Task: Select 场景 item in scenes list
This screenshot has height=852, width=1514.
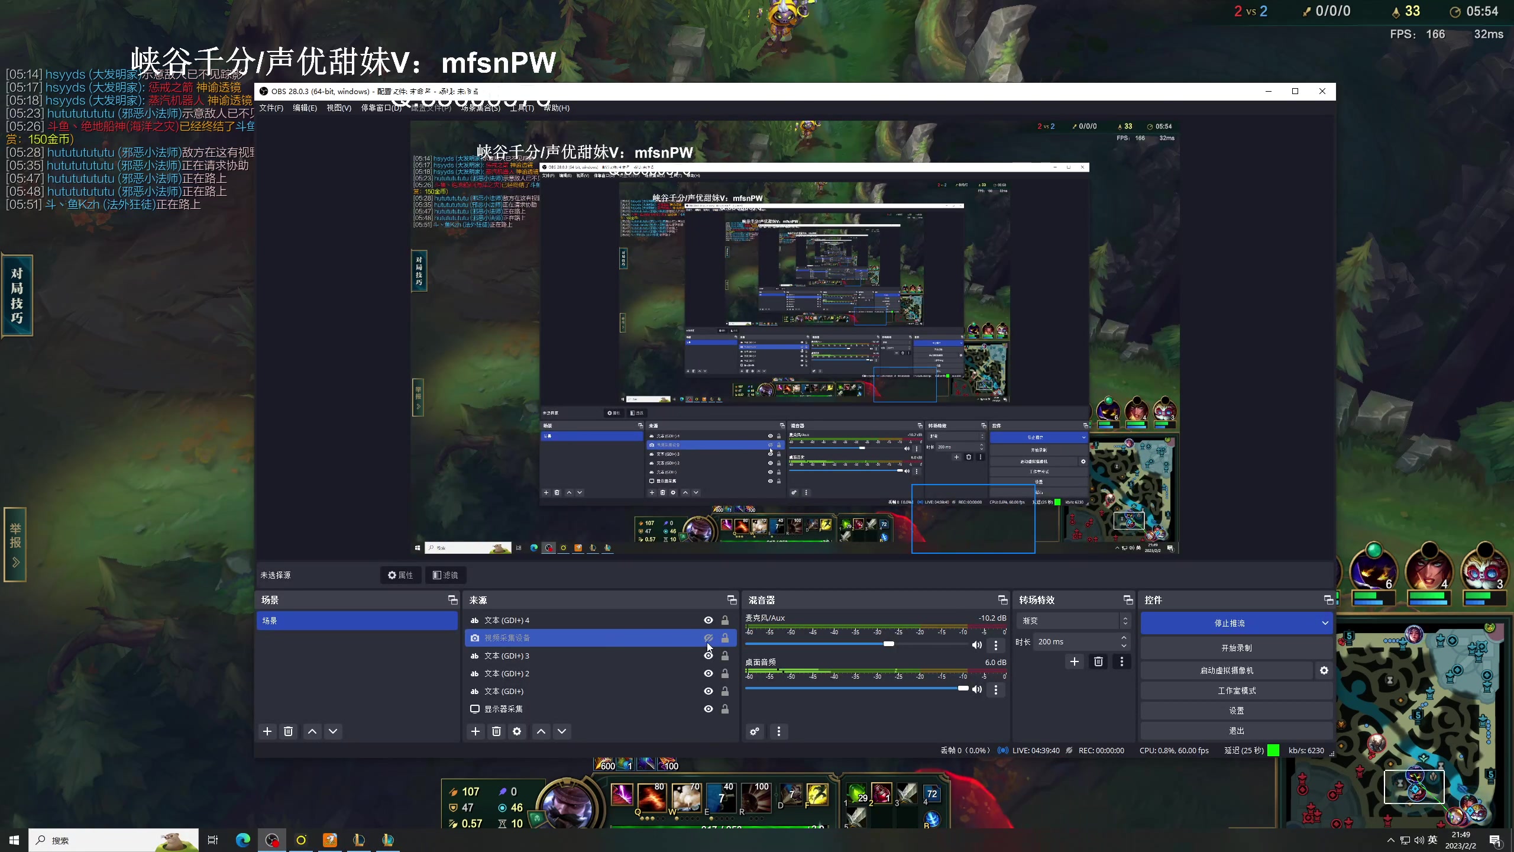Action: coord(357,621)
